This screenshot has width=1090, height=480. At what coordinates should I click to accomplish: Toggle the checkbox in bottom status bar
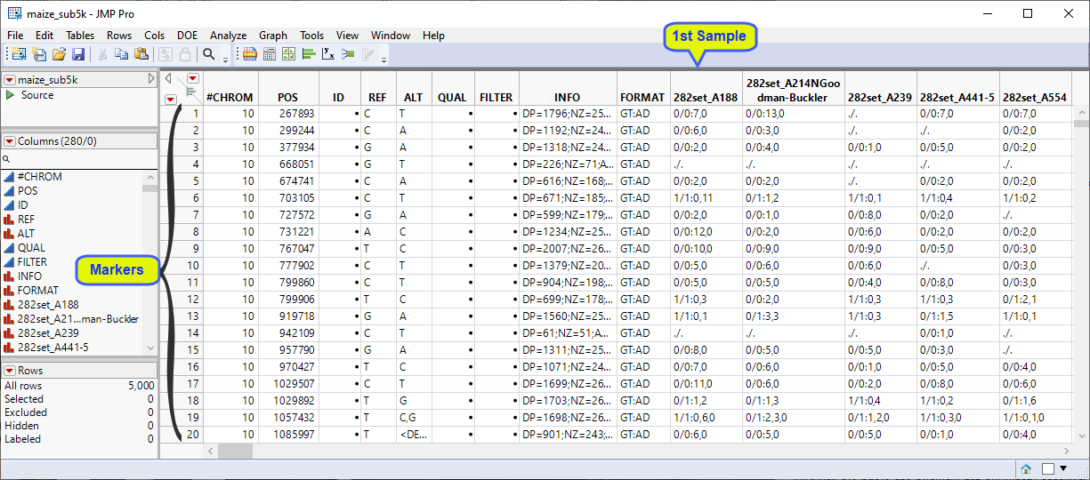point(1048,468)
